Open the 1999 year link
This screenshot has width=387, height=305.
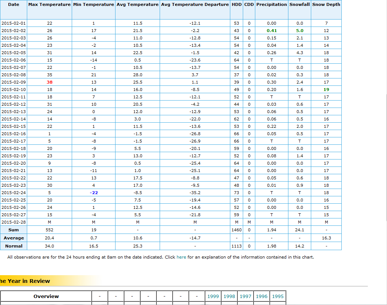[213, 296]
